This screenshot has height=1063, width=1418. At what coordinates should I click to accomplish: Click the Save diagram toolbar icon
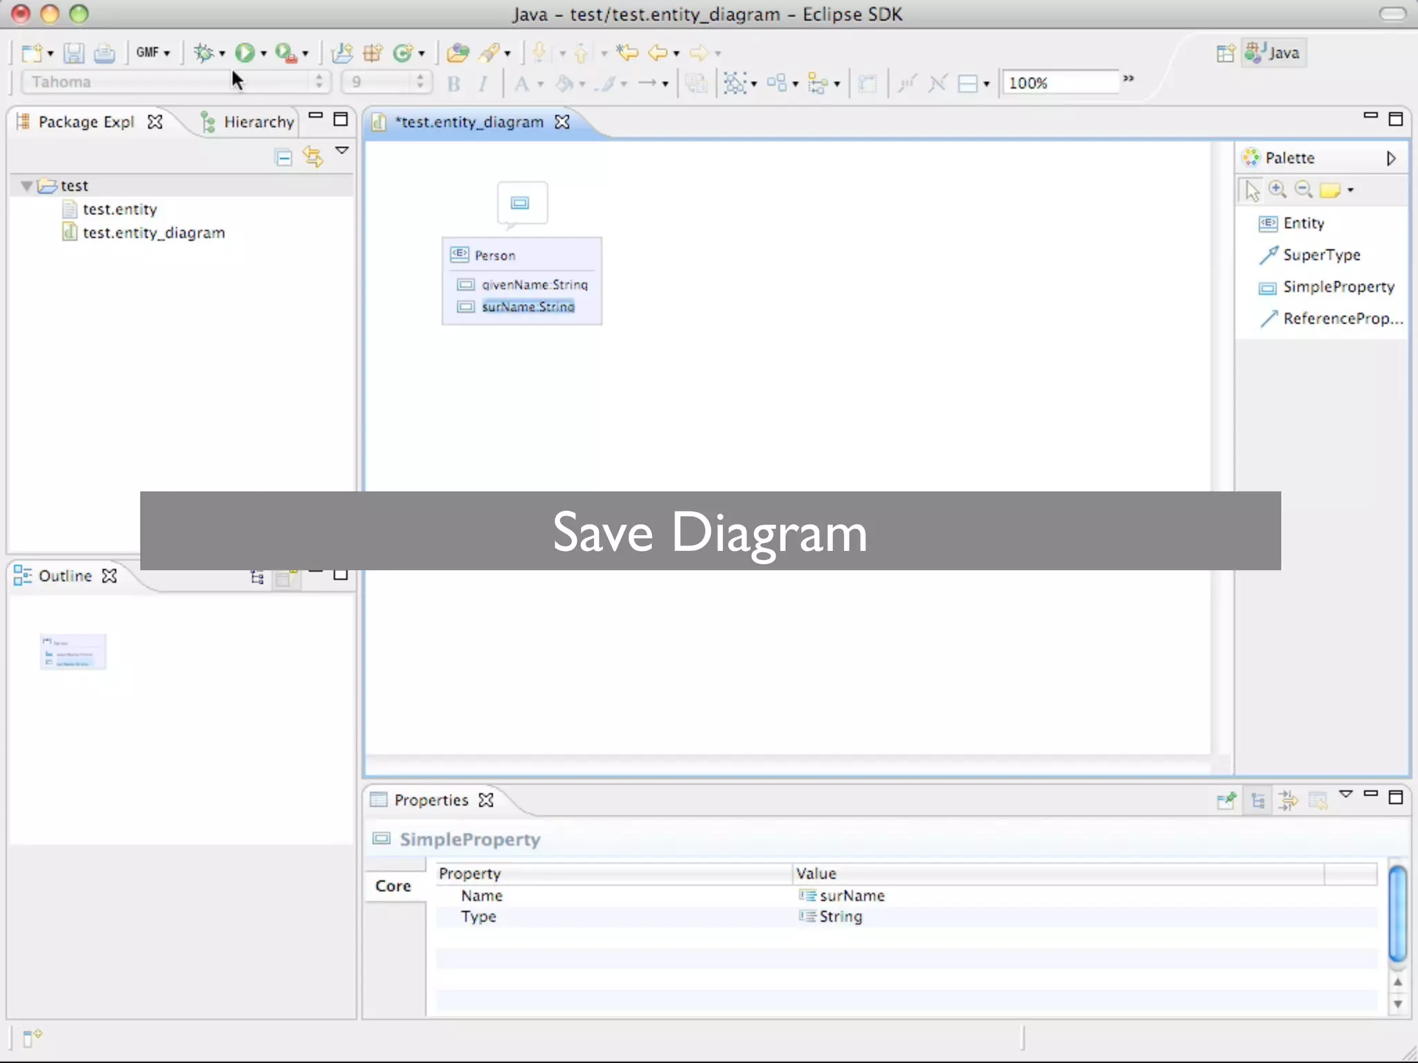pos(74,53)
